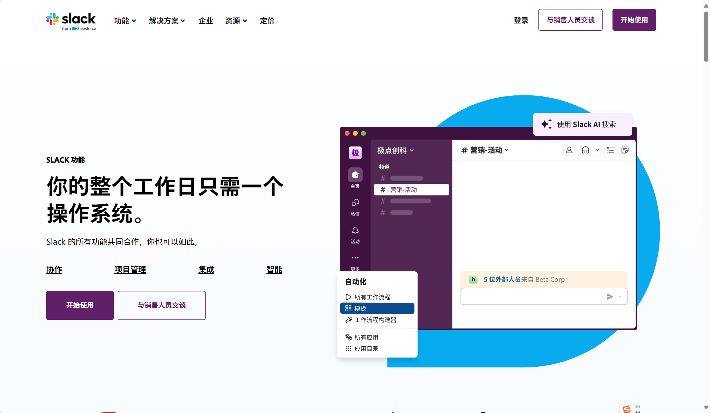
Task: Open 工作流程构建器 from the automation menu
Action: click(375, 320)
